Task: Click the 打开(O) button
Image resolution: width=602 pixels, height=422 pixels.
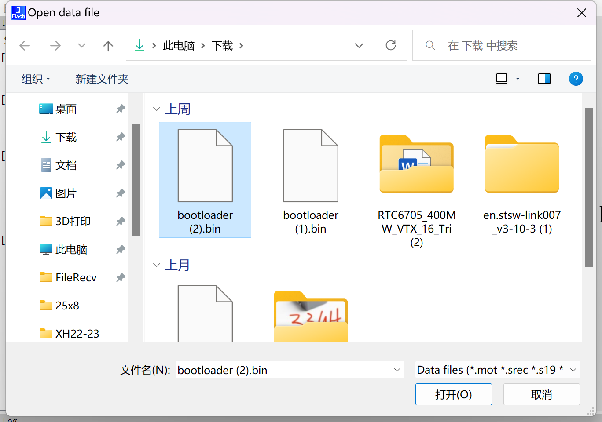Action: pyautogui.click(x=453, y=394)
